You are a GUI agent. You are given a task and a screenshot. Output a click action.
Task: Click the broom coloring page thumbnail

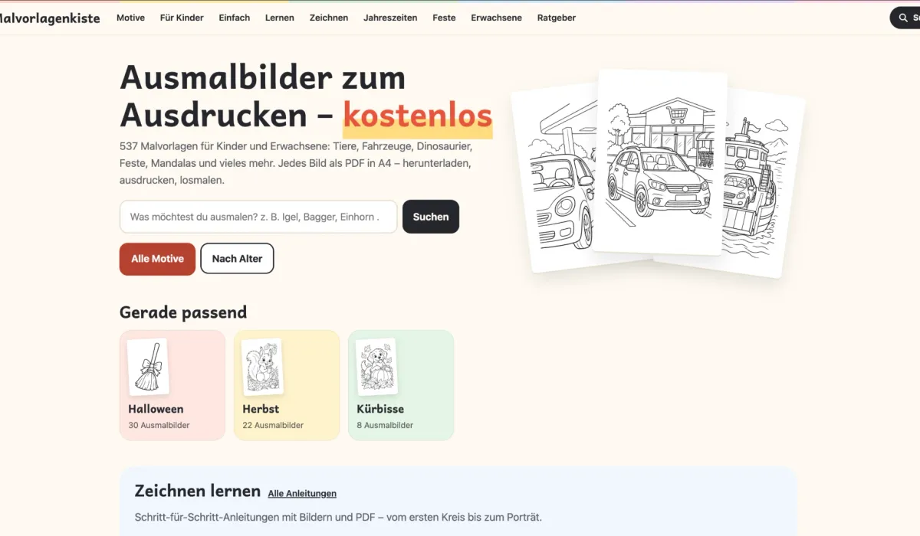148,367
